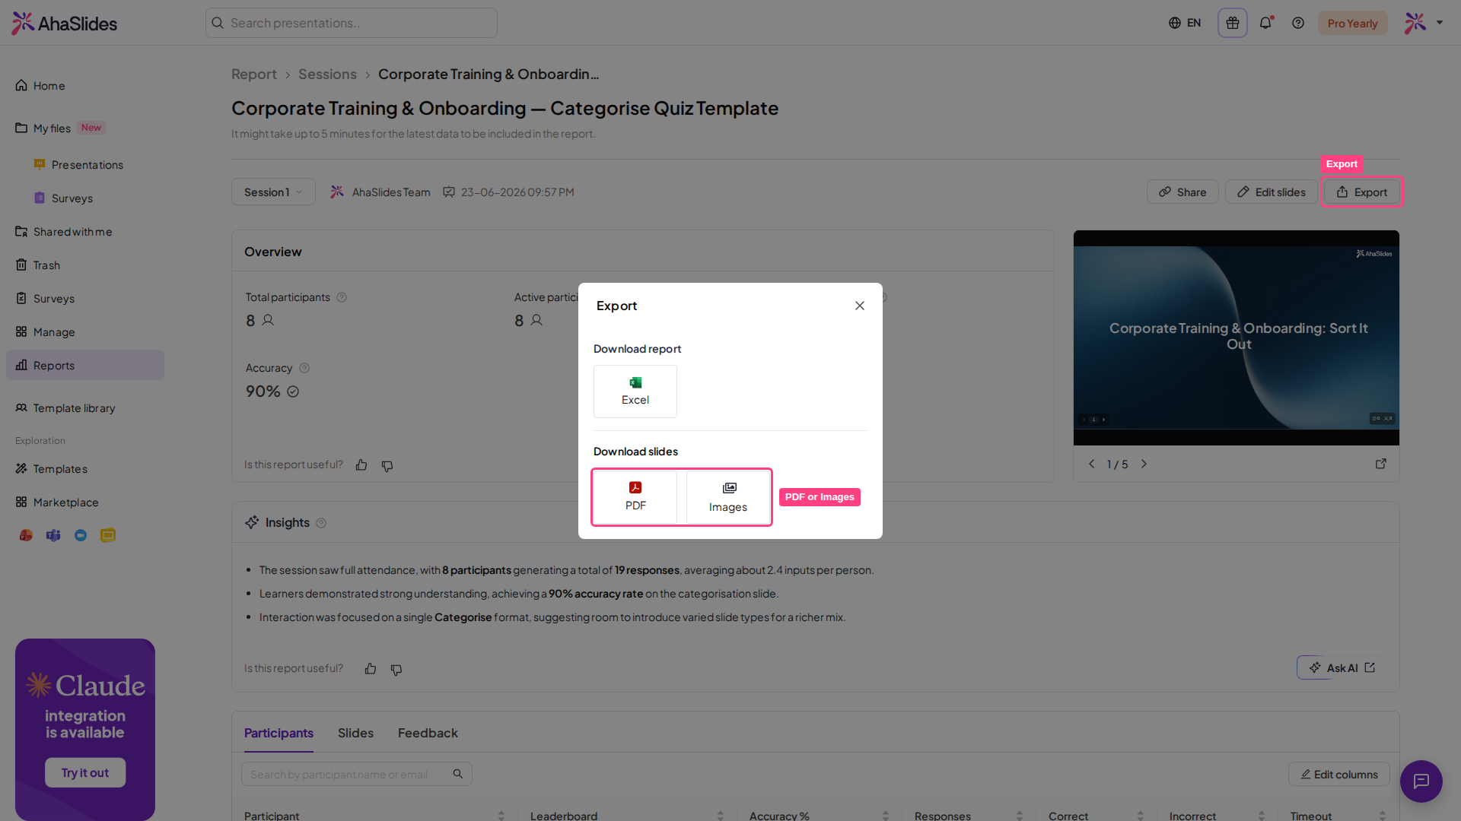The width and height of the screenshot is (1461, 821).
Task: Open Marketplace in sidebar
Action: click(x=85, y=502)
